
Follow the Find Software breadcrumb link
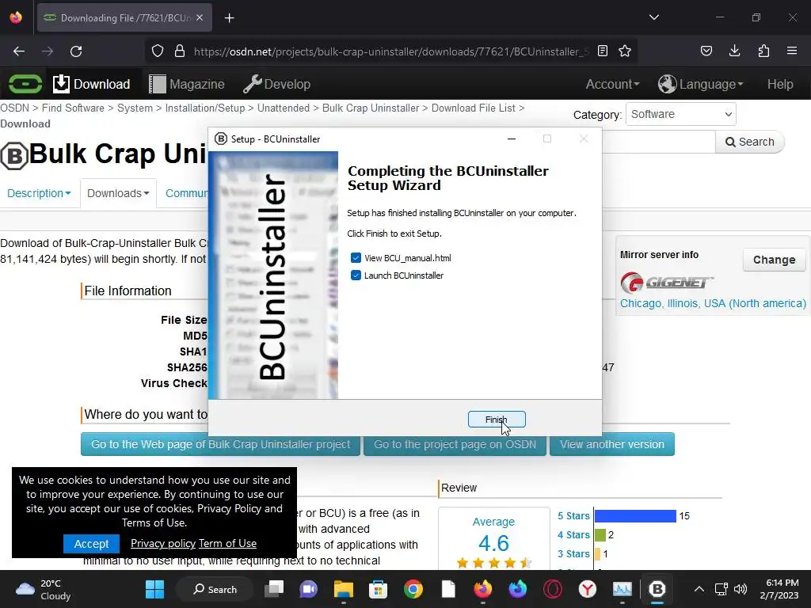pyautogui.click(x=73, y=108)
